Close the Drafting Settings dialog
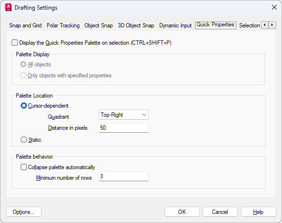 [274, 7]
